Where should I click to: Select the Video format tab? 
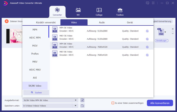pyautogui.click(x=74, y=22)
